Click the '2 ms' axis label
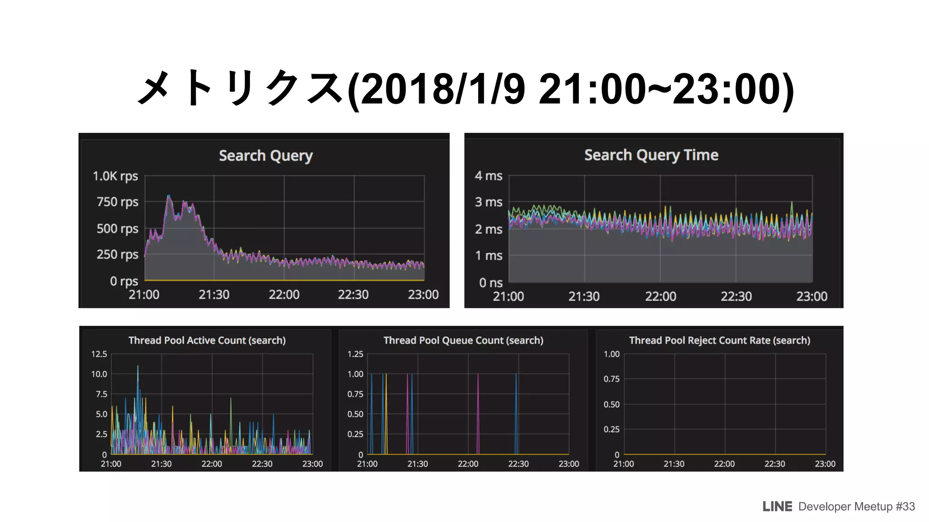Screen dimensions: 929x522 pyautogui.click(x=489, y=229)
